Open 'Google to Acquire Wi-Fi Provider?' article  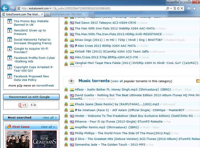tap(31, 50)
